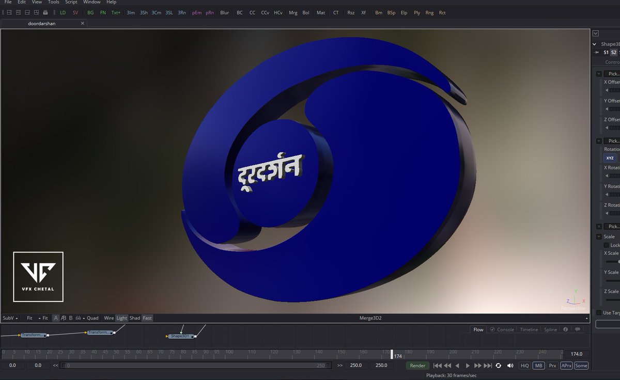This screenshot has height=380, width=620.
Task: Add Image Plane 3D tool 3Im
Action: [131, 12]
